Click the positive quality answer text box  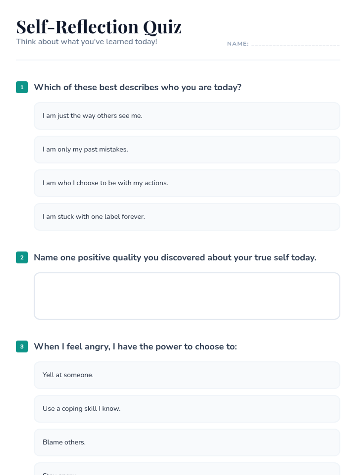click(187, 296)
